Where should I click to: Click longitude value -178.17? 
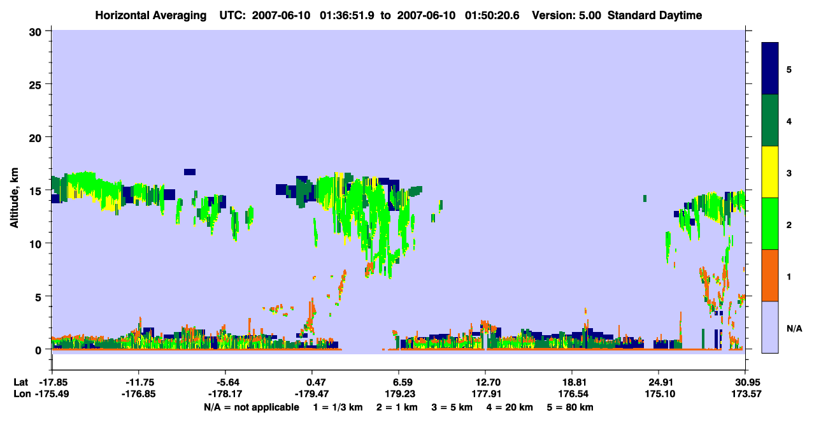click(x=225, y=394)
